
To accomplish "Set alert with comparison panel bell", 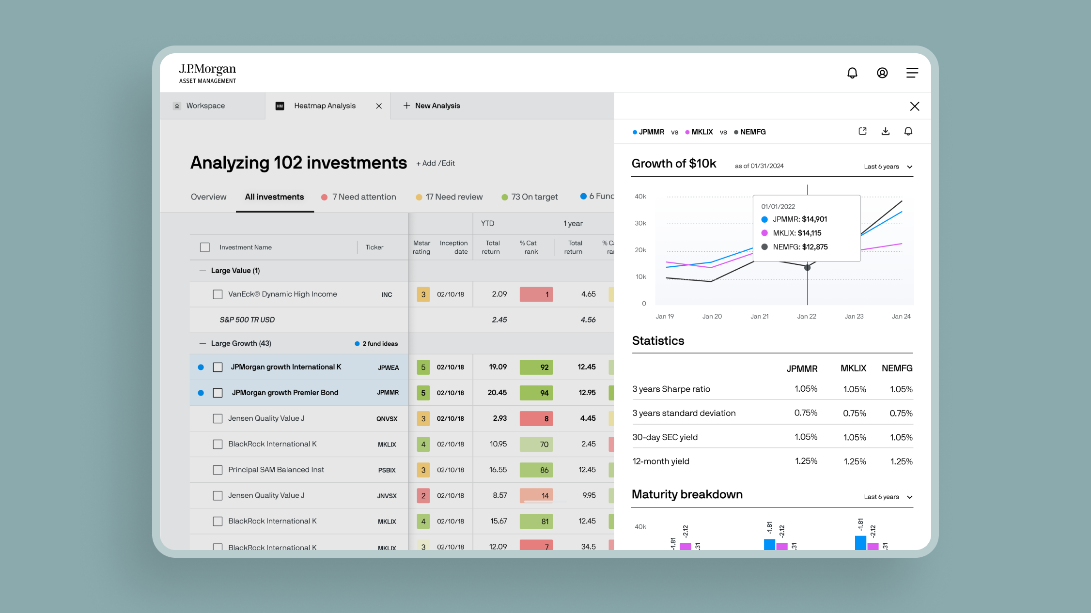I will pos(908,131).
